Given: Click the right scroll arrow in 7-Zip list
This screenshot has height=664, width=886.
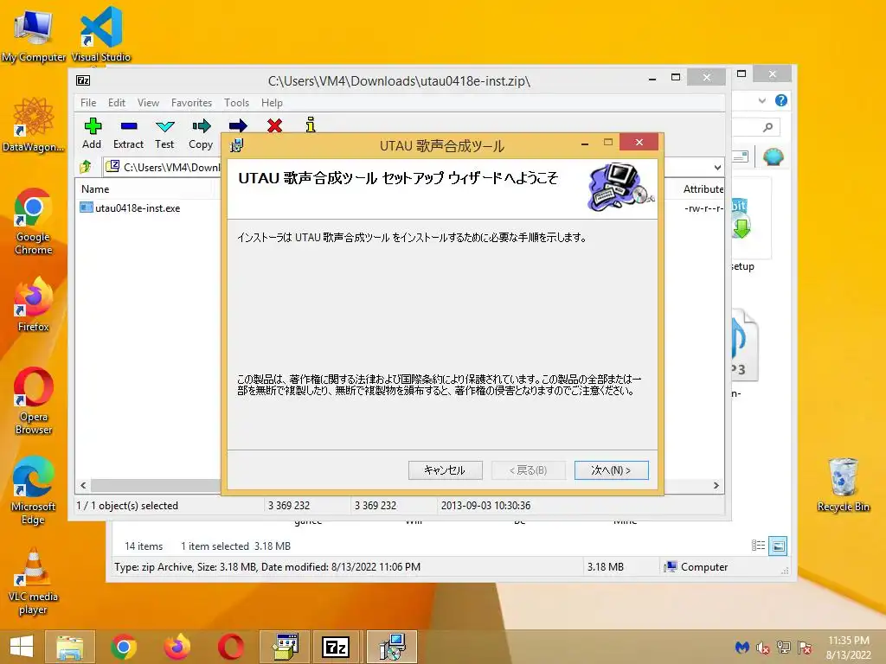Looking at the screenshot, I should (x=716, y=486).
